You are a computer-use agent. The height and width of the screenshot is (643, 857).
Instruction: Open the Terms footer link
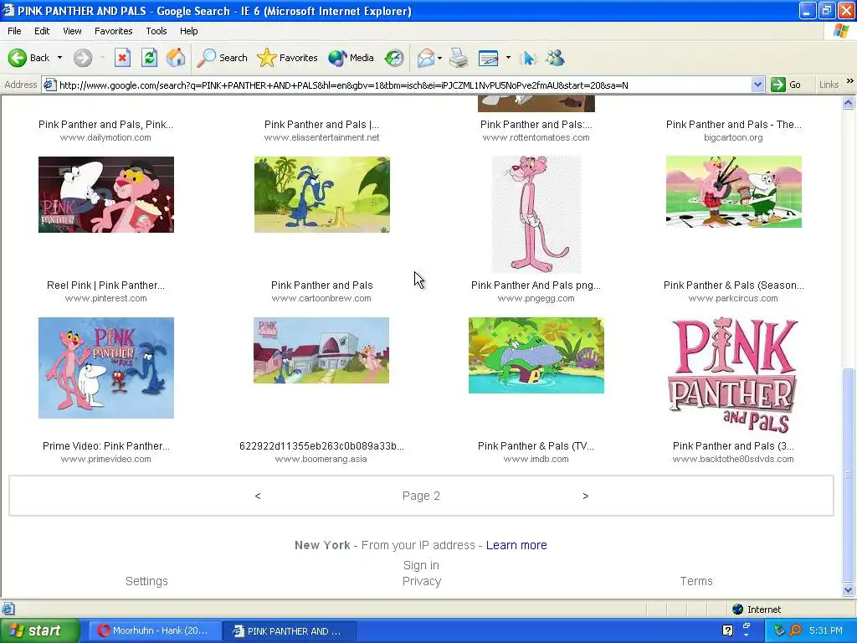[696, 581]
